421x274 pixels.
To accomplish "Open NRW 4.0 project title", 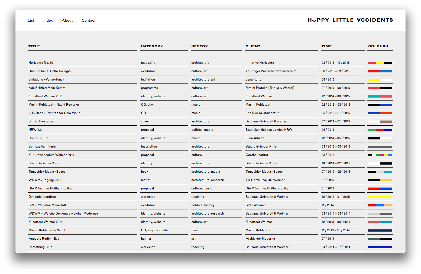I will click(x=35, y=130).
